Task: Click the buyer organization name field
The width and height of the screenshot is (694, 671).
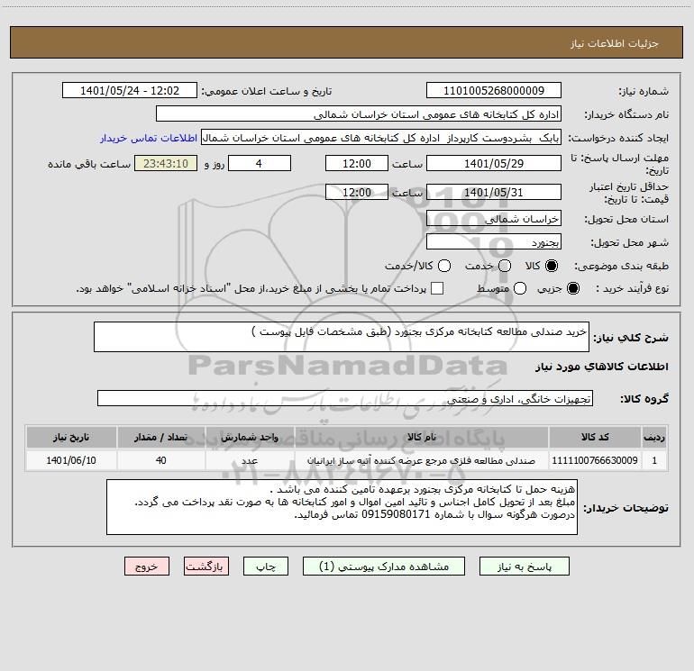Action: 359,113
